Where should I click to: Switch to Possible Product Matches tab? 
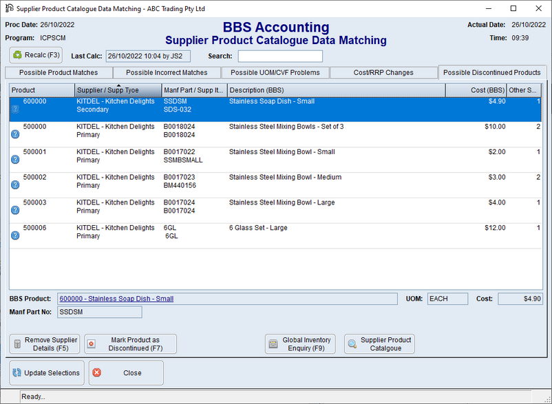click(58, 72)
